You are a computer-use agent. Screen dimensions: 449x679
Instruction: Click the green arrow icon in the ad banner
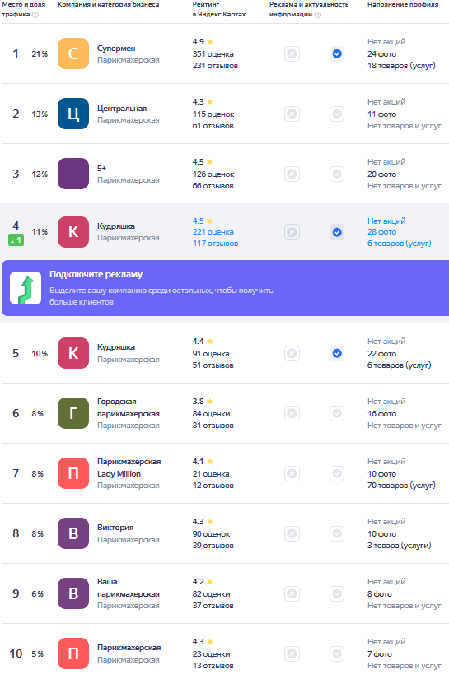26,288
